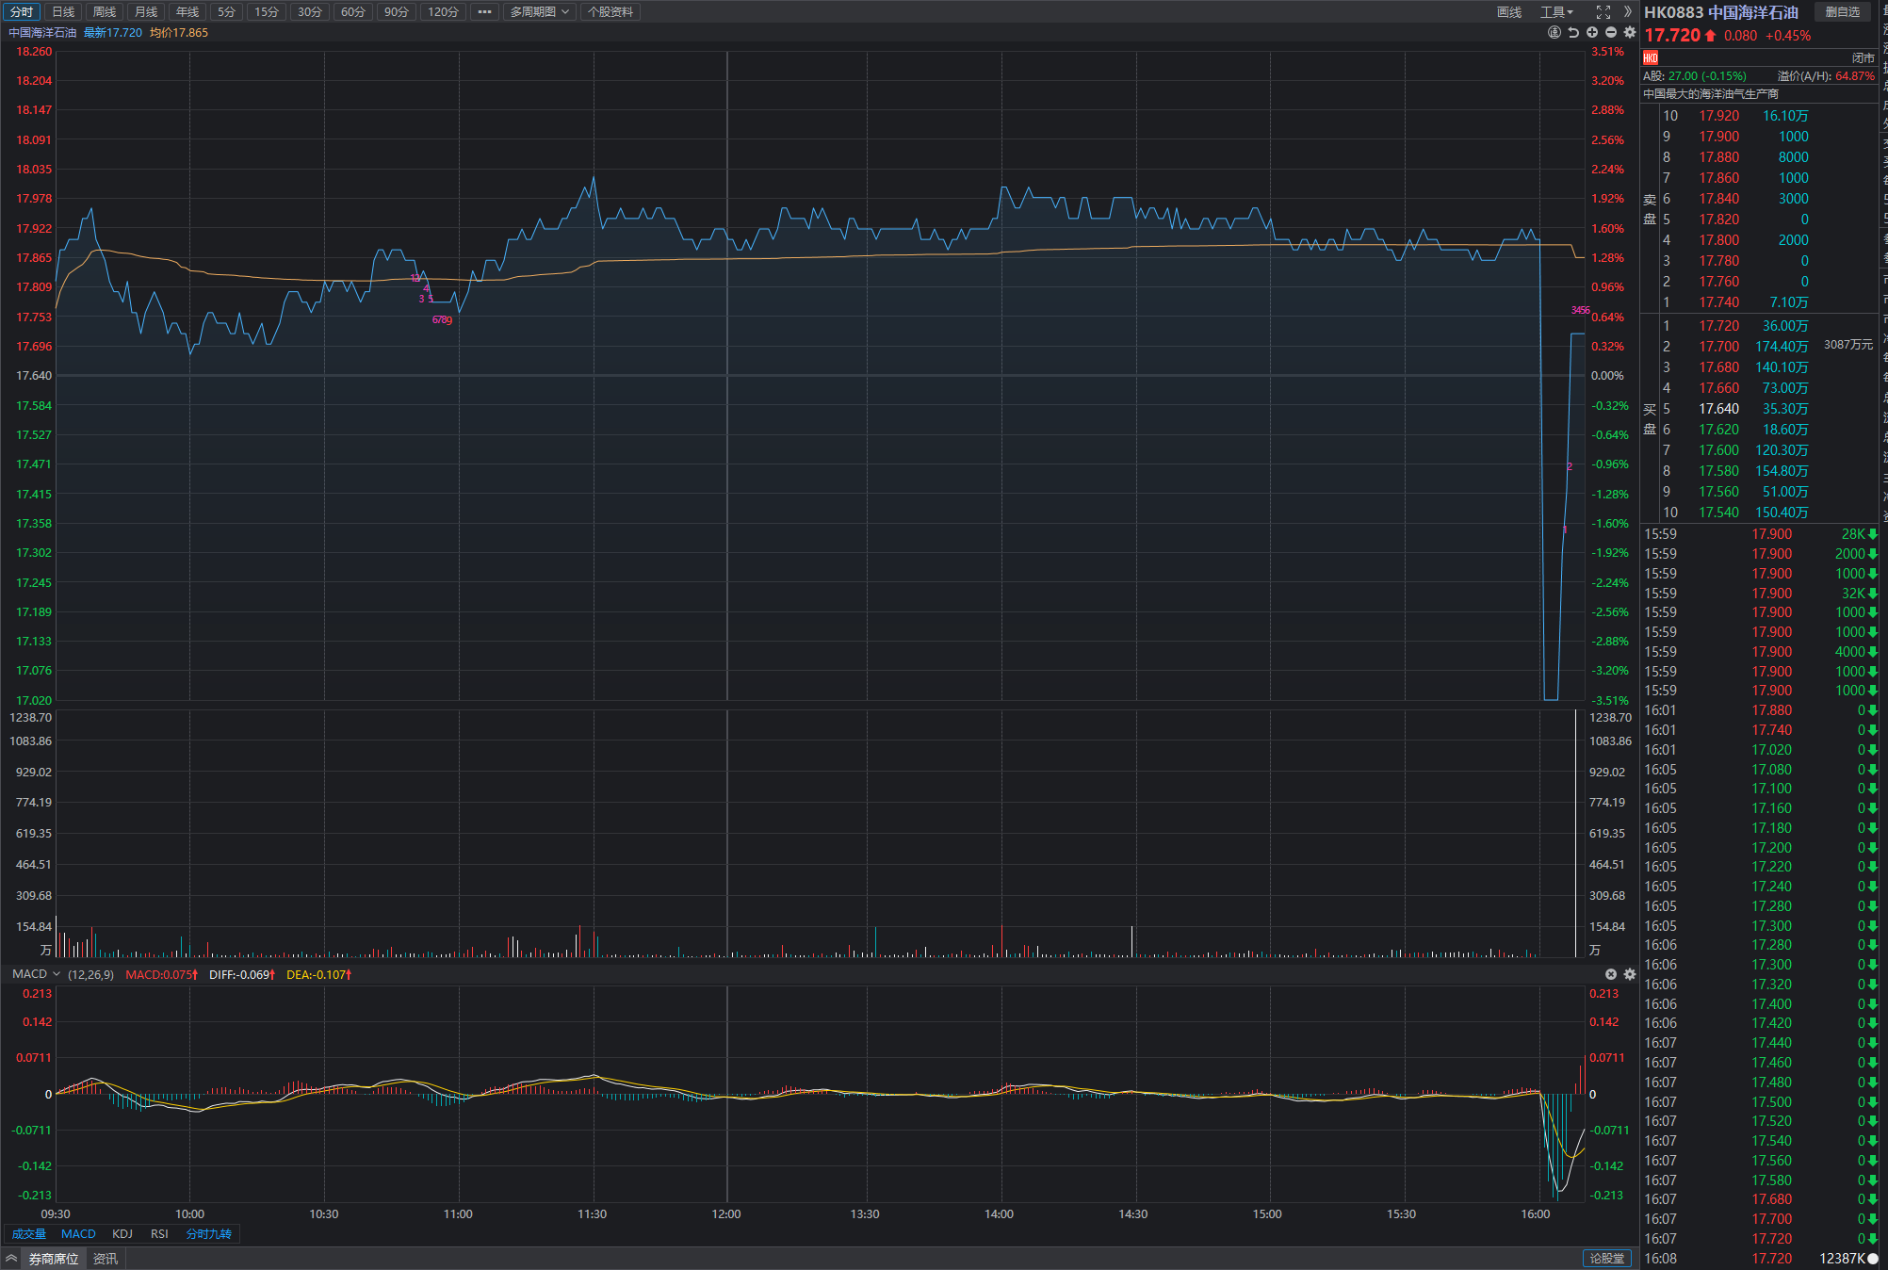Viewport: 1888px width, 1270px height.
Task: Click the double-chevron collapse panel icon
Action: pyautogui.click(x=1627, y=12)
